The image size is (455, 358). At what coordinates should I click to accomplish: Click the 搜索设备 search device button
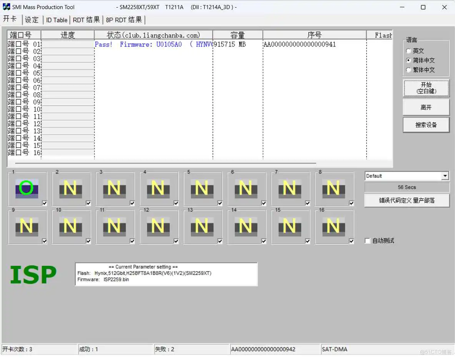click(x=426, y=125)
